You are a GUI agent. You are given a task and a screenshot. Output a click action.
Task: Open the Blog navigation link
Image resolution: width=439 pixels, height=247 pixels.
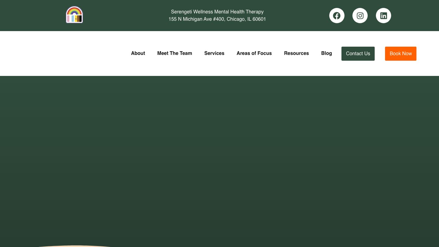[x=326, y=53]
